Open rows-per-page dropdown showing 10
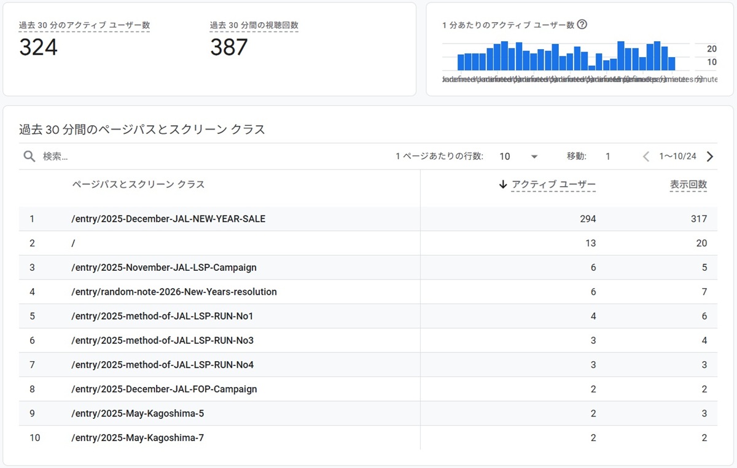This screenshot has height=468, width=737. [518, 157]
